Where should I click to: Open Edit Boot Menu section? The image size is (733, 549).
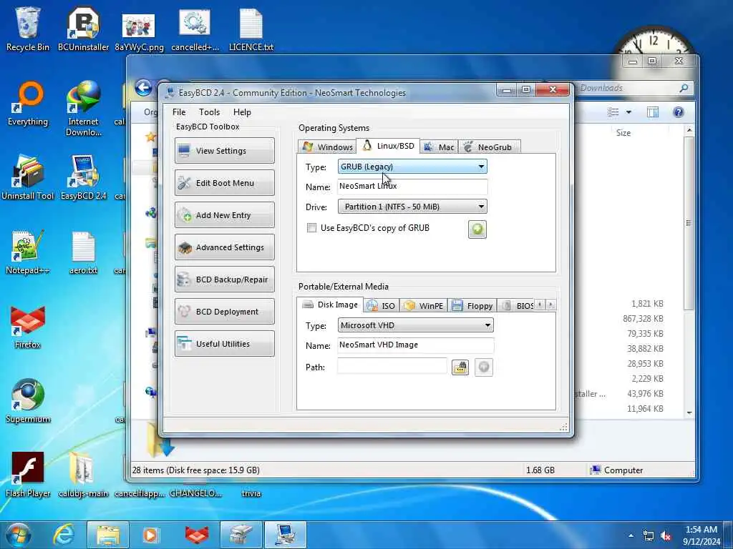pos(224,183)
